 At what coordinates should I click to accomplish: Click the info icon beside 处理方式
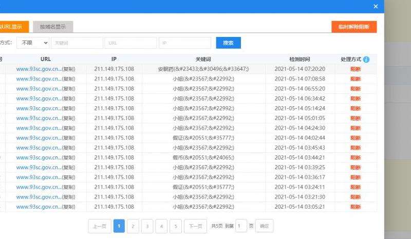pyautogui.click(x=366, y=59)
